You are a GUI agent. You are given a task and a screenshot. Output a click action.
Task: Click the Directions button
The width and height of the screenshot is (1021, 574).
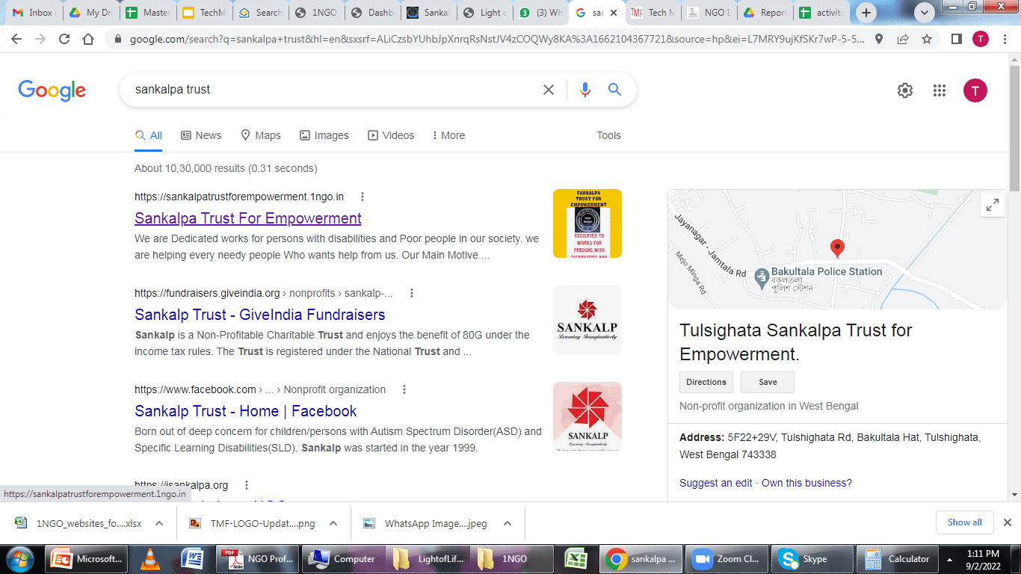706,382
